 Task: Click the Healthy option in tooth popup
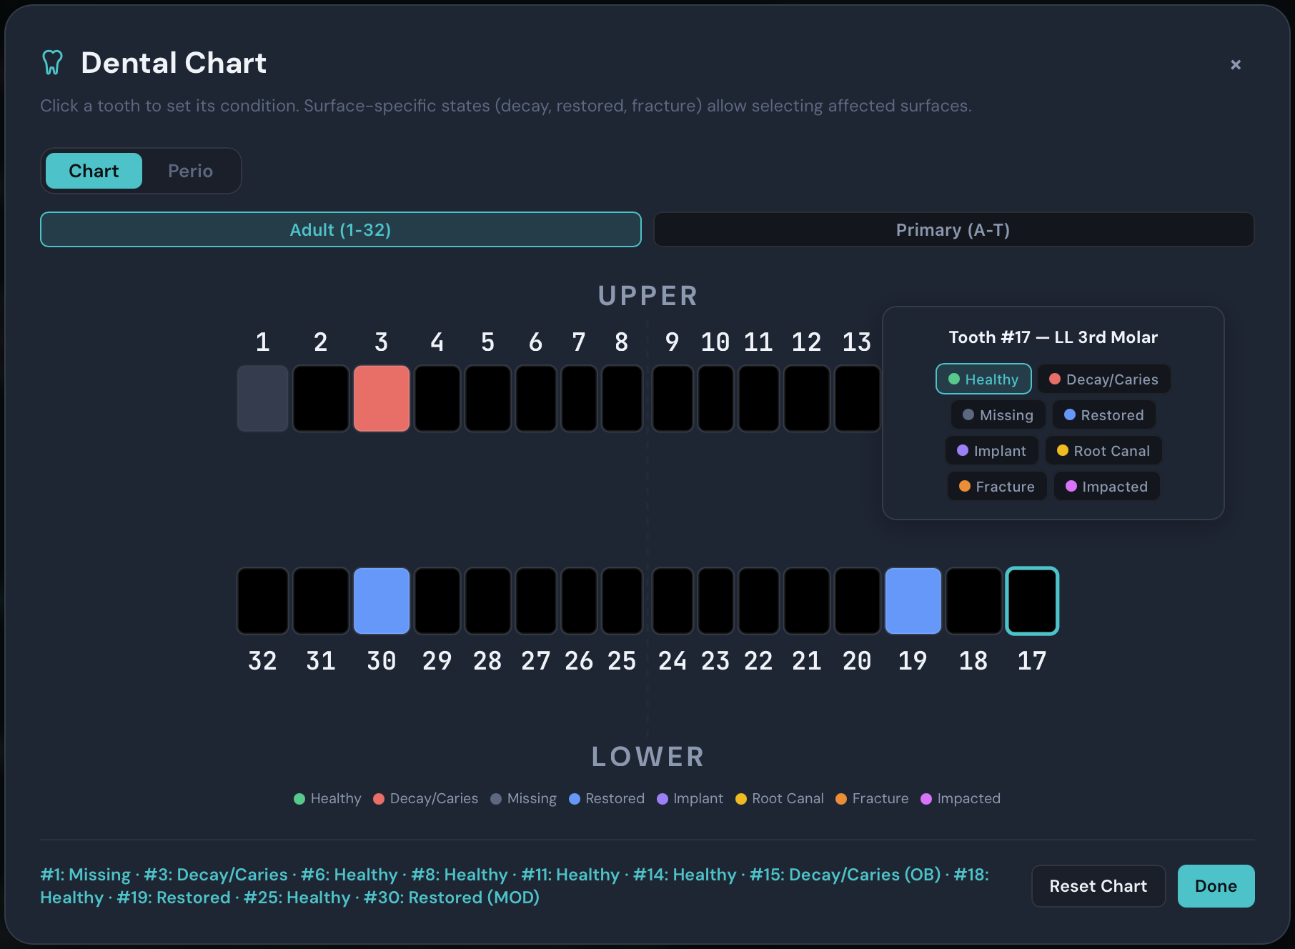click(x=983, y=379)
